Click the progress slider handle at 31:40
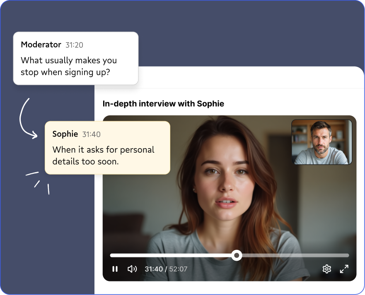The width and height of the screenshot is (365, 295). (237, 255)
